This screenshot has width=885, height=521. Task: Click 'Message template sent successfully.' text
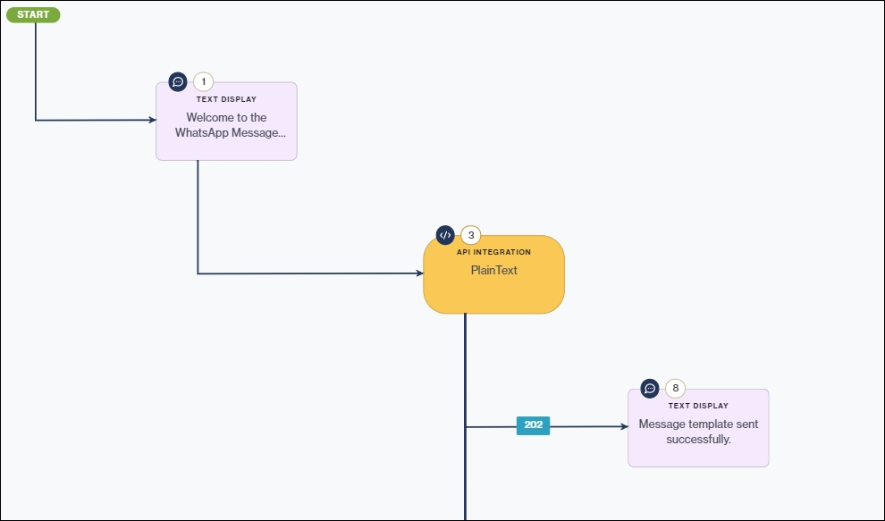pyautogui.click(x=698, y=432)
